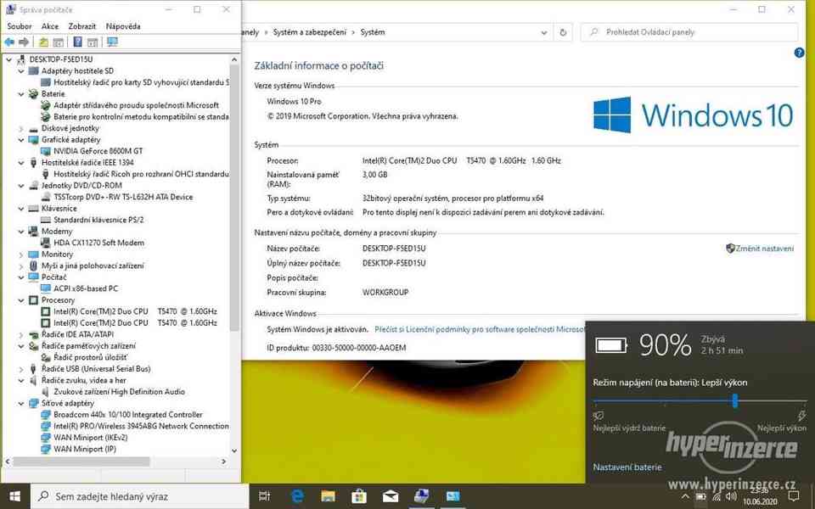Screen dimensions: 815x509
Task: Click the Nejlepší výkon lightning icon
Action: [801, 416]
